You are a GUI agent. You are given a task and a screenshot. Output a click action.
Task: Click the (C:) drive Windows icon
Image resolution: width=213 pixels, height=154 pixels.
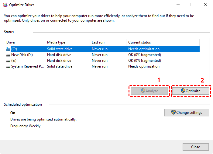click(x=8, y=49)
